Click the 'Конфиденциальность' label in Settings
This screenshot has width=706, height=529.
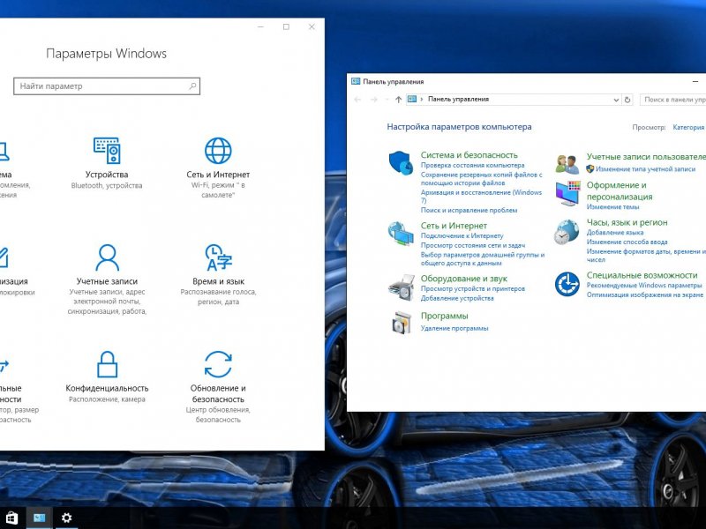(107, 388)
